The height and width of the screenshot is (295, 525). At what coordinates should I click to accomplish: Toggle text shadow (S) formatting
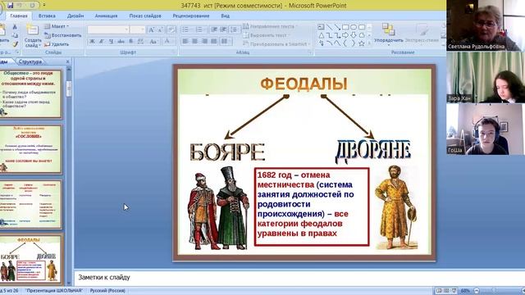(x=130, y=41)
